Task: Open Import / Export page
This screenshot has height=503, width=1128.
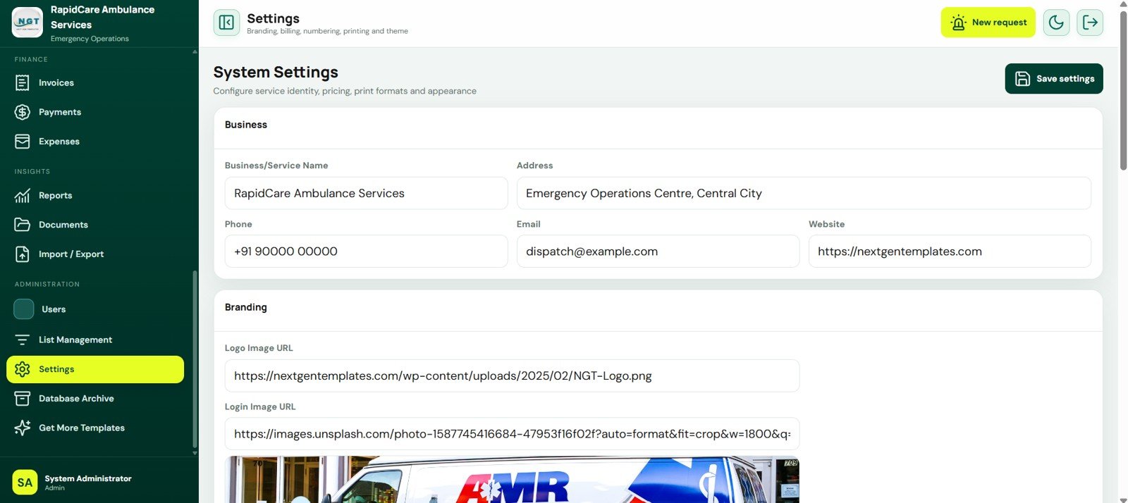Action: point(95,254)
